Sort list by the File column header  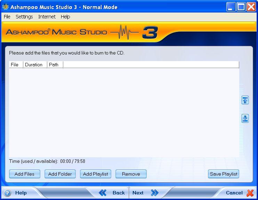pos(16,65)
